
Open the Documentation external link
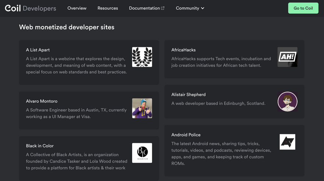147,8
